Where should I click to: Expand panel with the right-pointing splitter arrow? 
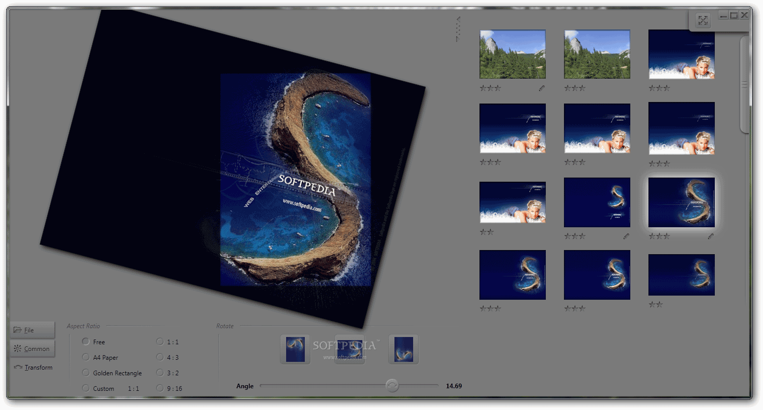coord(458,39)
